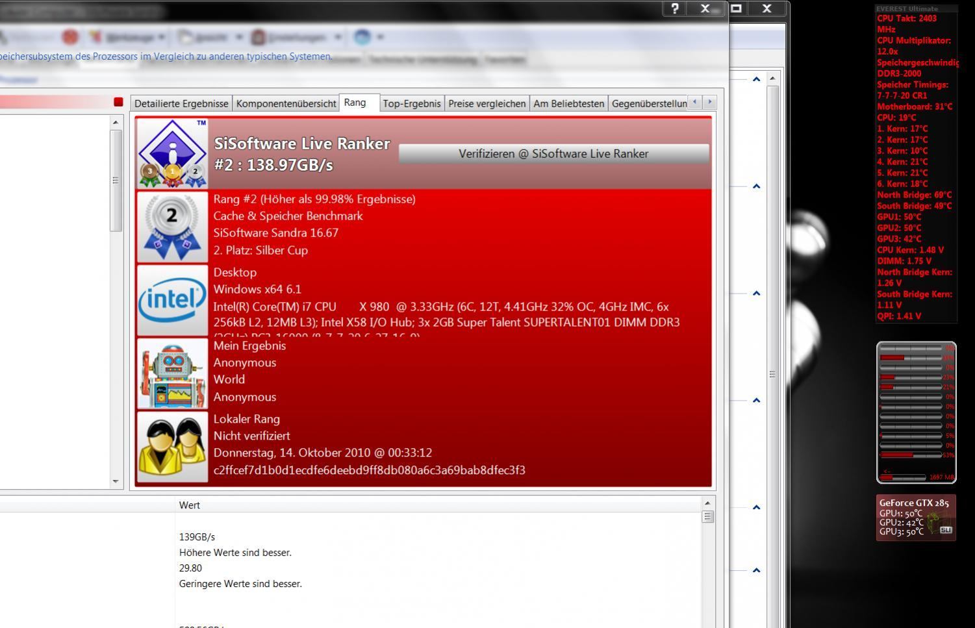Switch to the Komponentenübersicht tab
975x628 pixels.
pyautogui.click(x=286, y=103)
